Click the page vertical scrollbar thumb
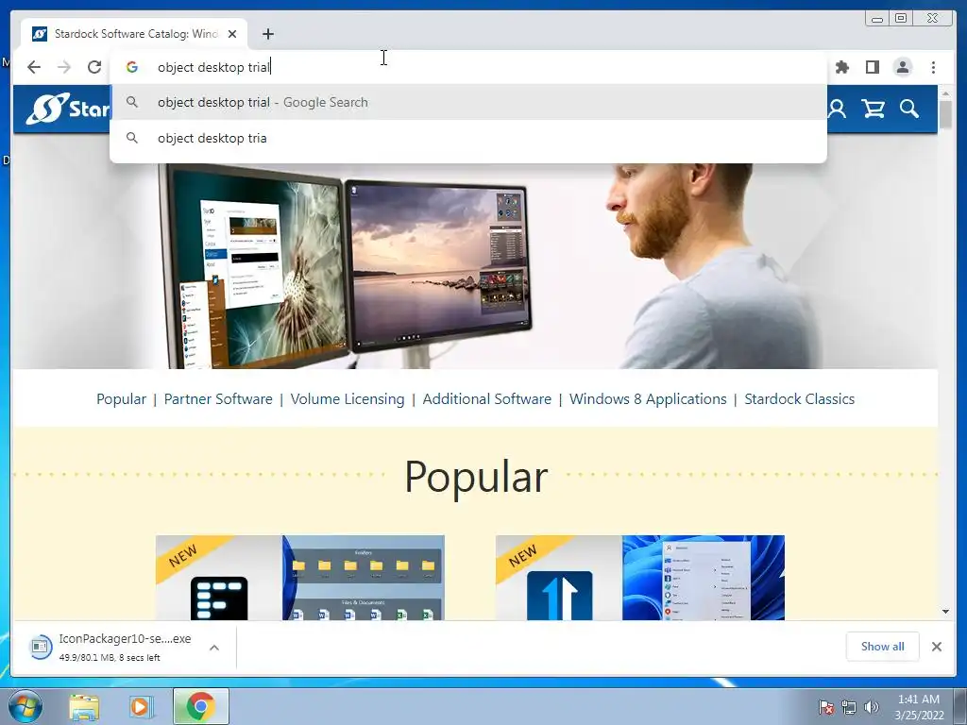The image size is (967, 725). point(945,114)
